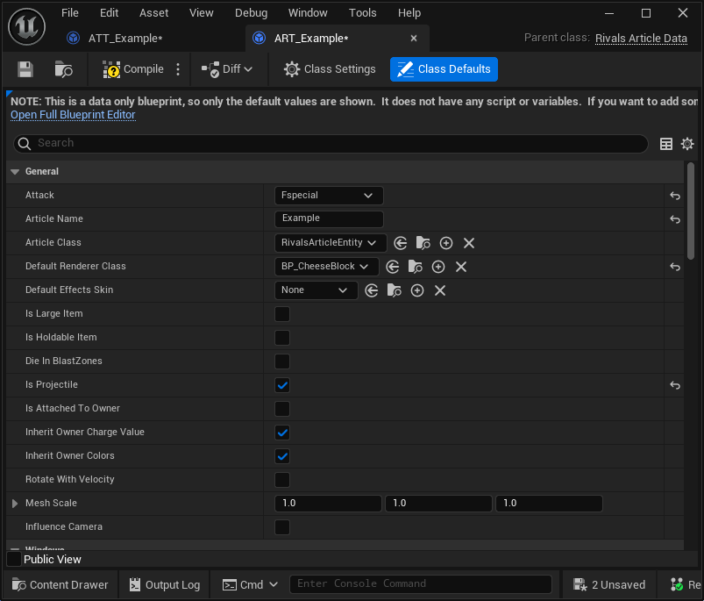
Task: Click Open Full Blueprint Editor link
Action: [x=73, y=115]
